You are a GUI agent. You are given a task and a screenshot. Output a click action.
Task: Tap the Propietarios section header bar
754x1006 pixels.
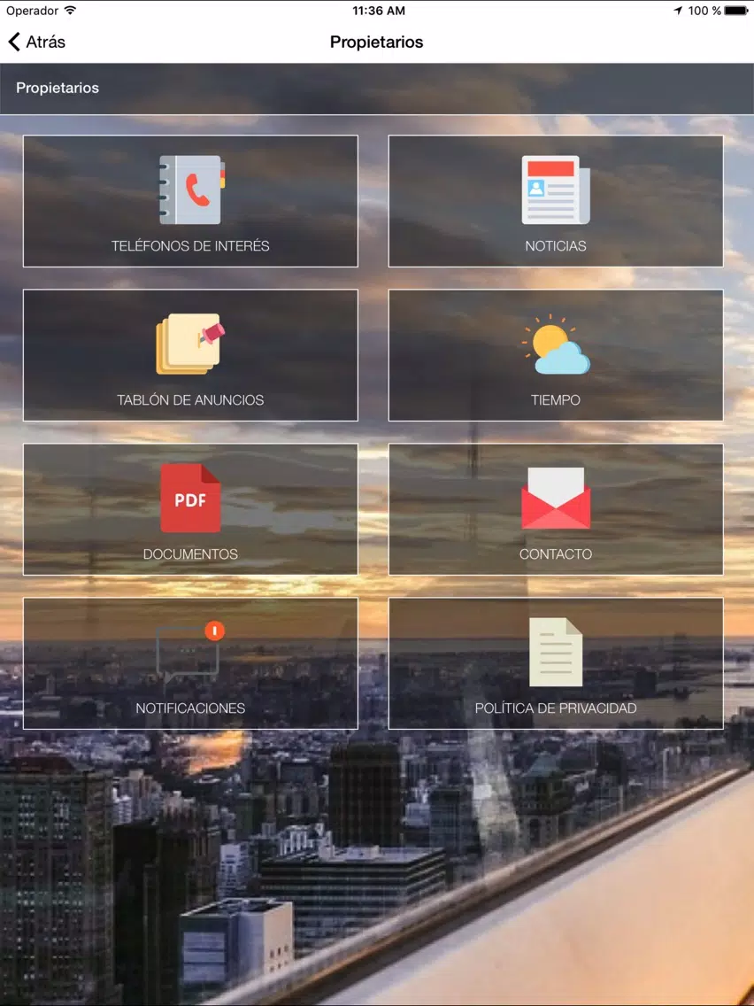(x=377, y=89)
